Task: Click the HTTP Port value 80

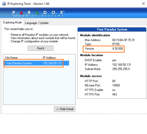Action: click(x=114, y=81)
